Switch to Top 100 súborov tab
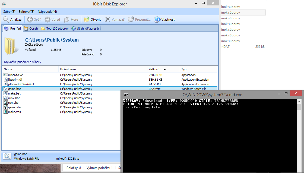 pyautogui.click(x=55, y=29)
